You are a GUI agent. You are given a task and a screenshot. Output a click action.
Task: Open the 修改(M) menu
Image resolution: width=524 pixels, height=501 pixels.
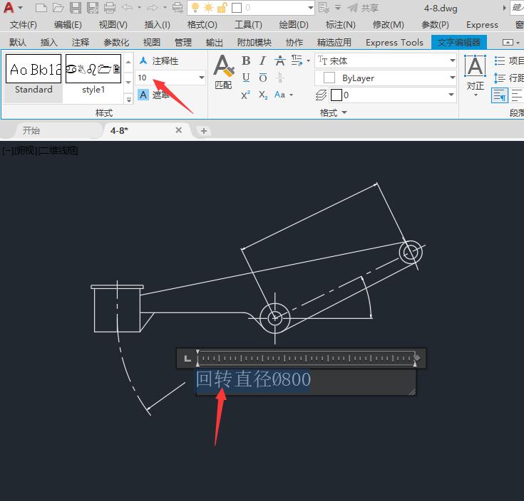tap(389, 25)
